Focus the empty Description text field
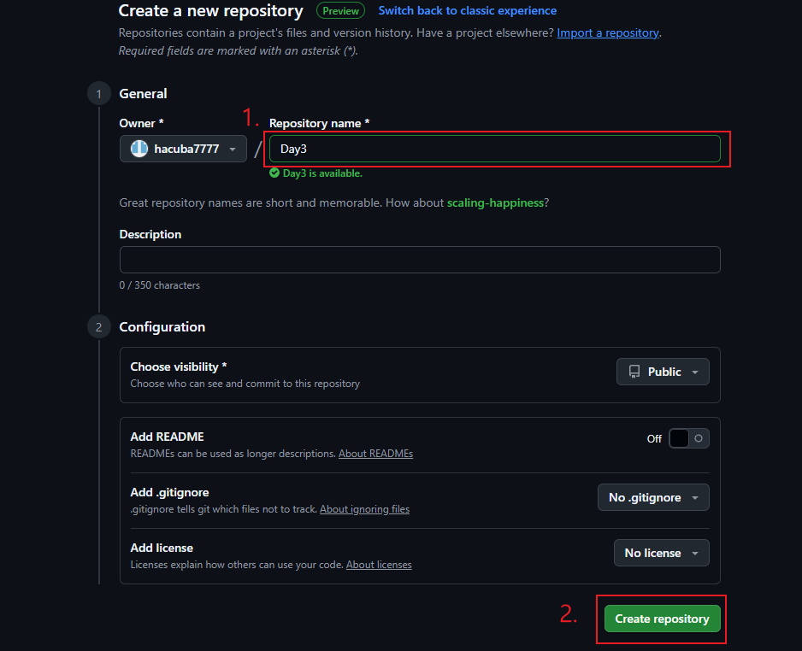802x651 pixels. tap(420, 260)
